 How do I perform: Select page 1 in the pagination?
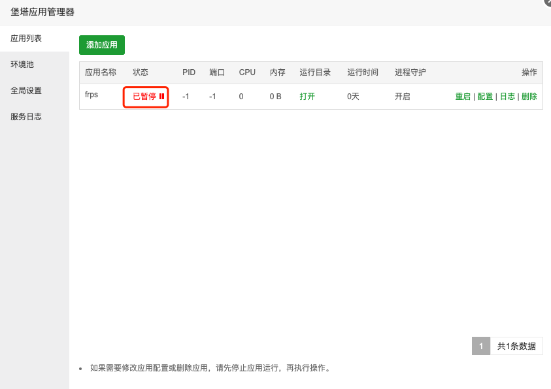click(x=481, y=346)
